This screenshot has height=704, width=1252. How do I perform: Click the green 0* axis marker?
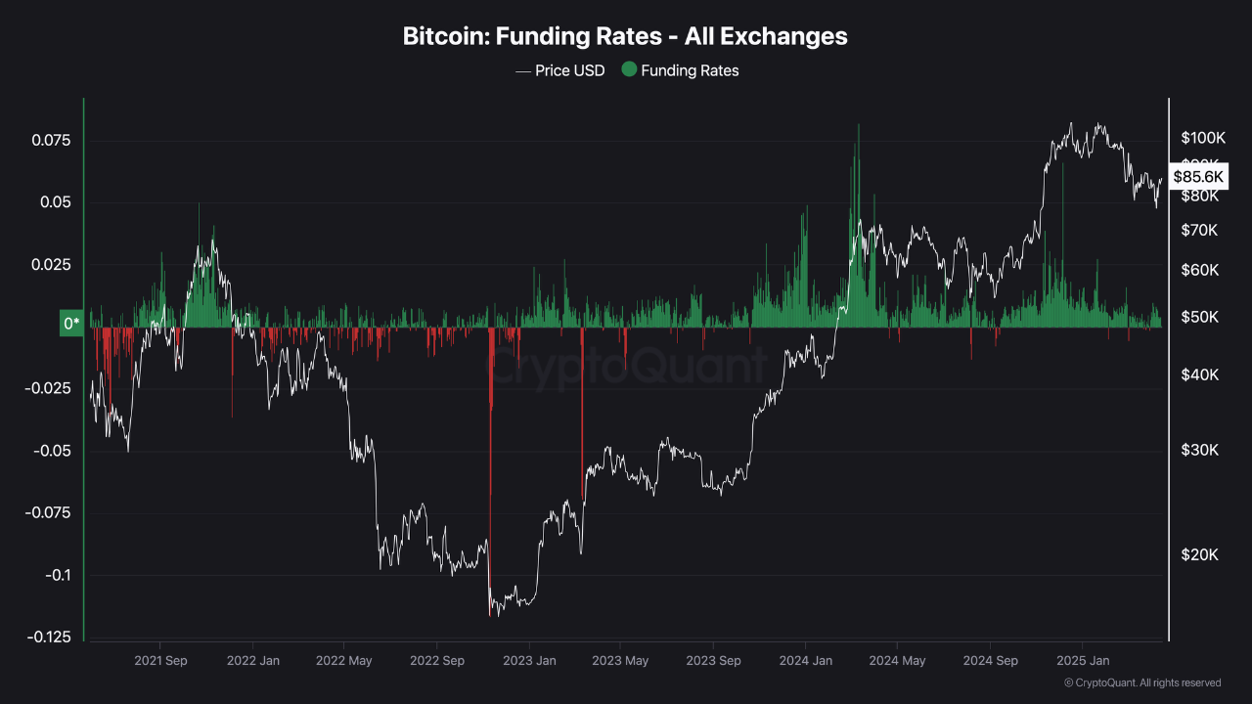(71, 324)
